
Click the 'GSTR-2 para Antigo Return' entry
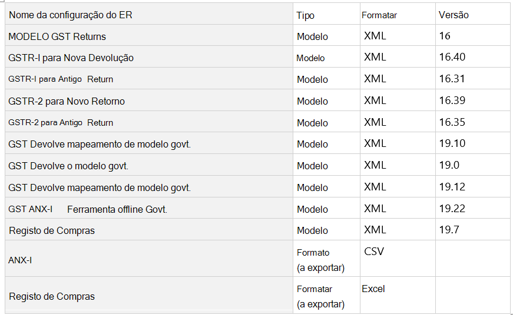point(61,122)
